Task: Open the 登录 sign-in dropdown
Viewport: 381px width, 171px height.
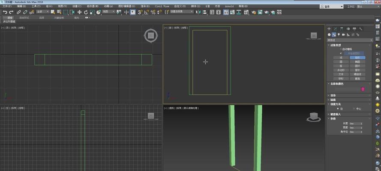Action: (x=332, y=6)
